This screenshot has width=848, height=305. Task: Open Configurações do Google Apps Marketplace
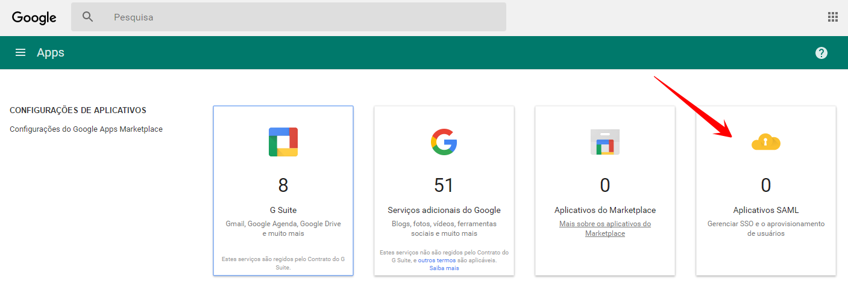[86, 129]
